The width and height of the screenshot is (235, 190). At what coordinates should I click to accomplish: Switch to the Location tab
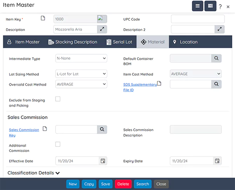185,42
